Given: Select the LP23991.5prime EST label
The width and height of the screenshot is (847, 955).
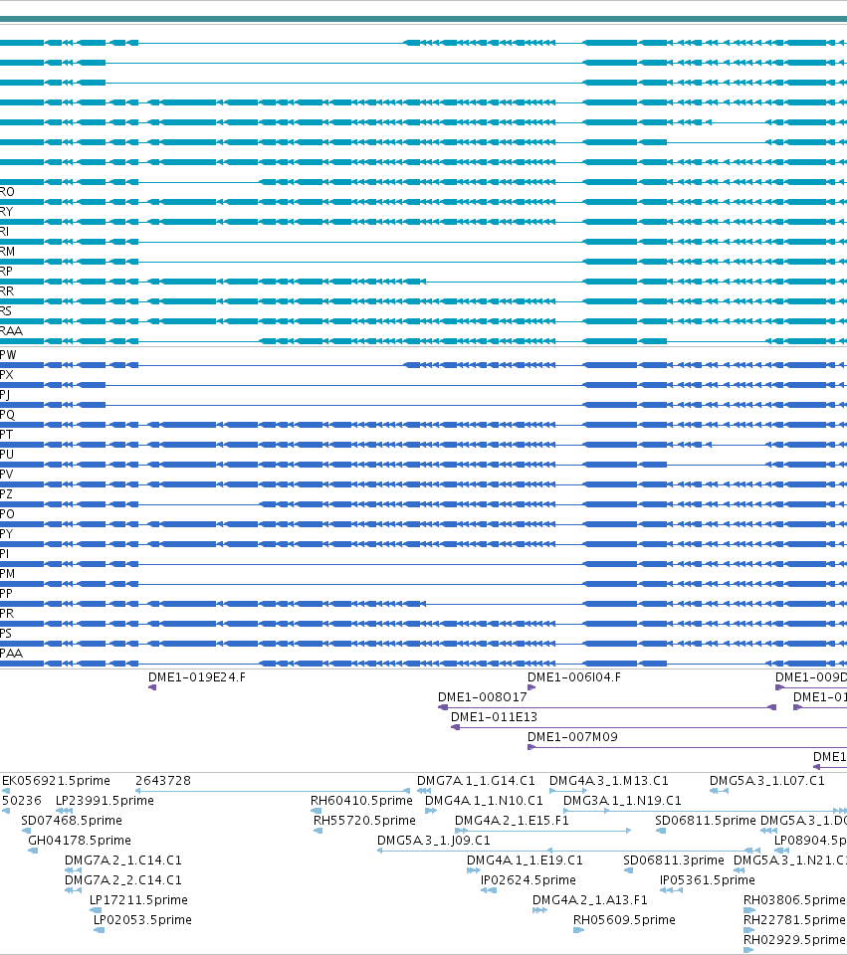Looking at the screenshot, I should click(x=105, y=801).
